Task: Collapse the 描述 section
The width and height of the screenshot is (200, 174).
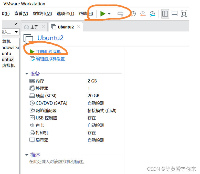Action: coord(27,155)
